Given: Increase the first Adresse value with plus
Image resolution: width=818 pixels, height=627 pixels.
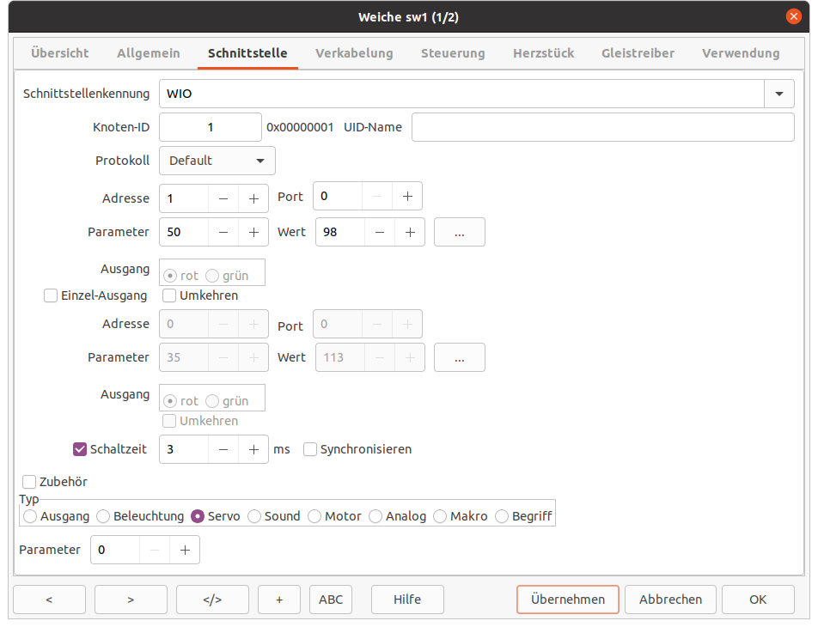Looking at the screenshot, I should [253, 198].
